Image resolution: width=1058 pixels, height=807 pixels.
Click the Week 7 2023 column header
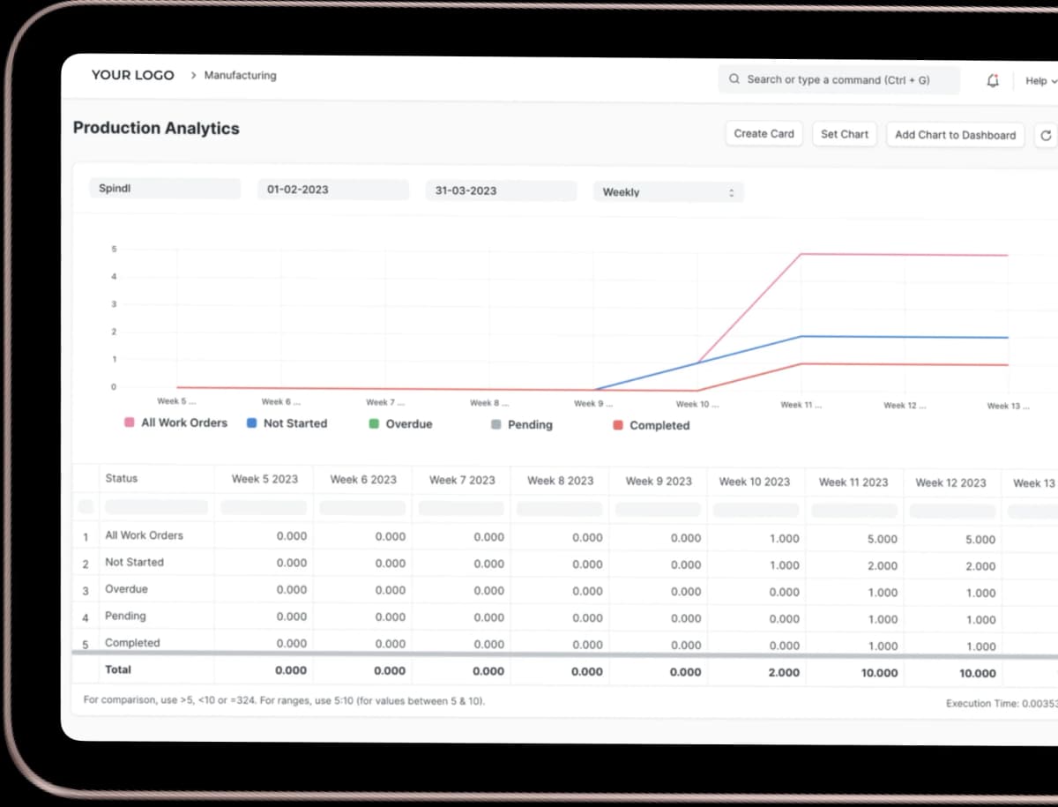point(462,481)
